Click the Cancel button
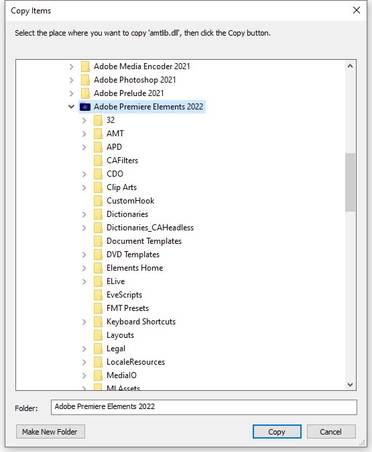 pos(331,432)
